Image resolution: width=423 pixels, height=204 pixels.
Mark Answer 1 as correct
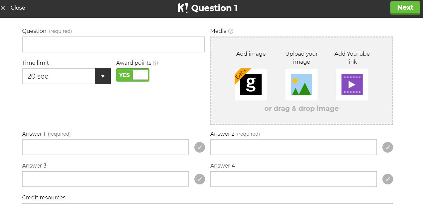pyautogui.click(x=200, y=147)
